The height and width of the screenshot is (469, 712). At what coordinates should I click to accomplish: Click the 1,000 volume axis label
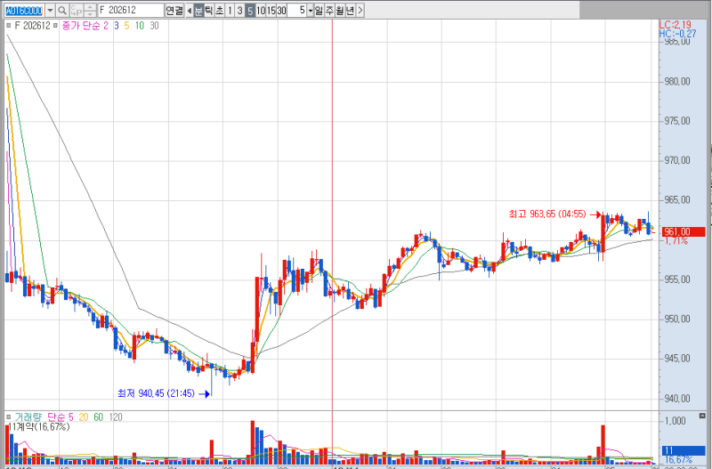point(676,421)
